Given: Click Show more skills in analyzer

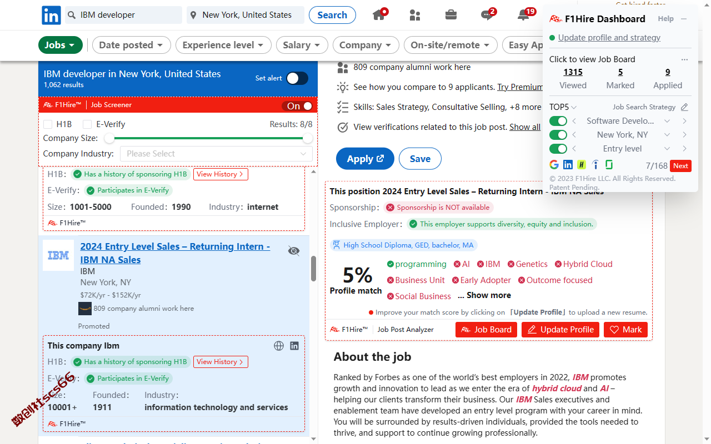Looking at the screenshot, I should (484, 295).
